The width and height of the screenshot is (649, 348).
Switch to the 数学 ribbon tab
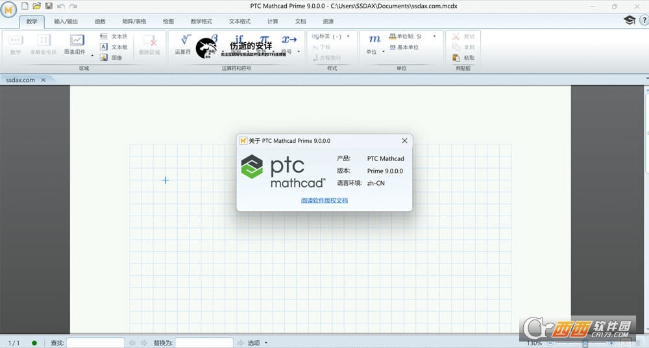32,21
